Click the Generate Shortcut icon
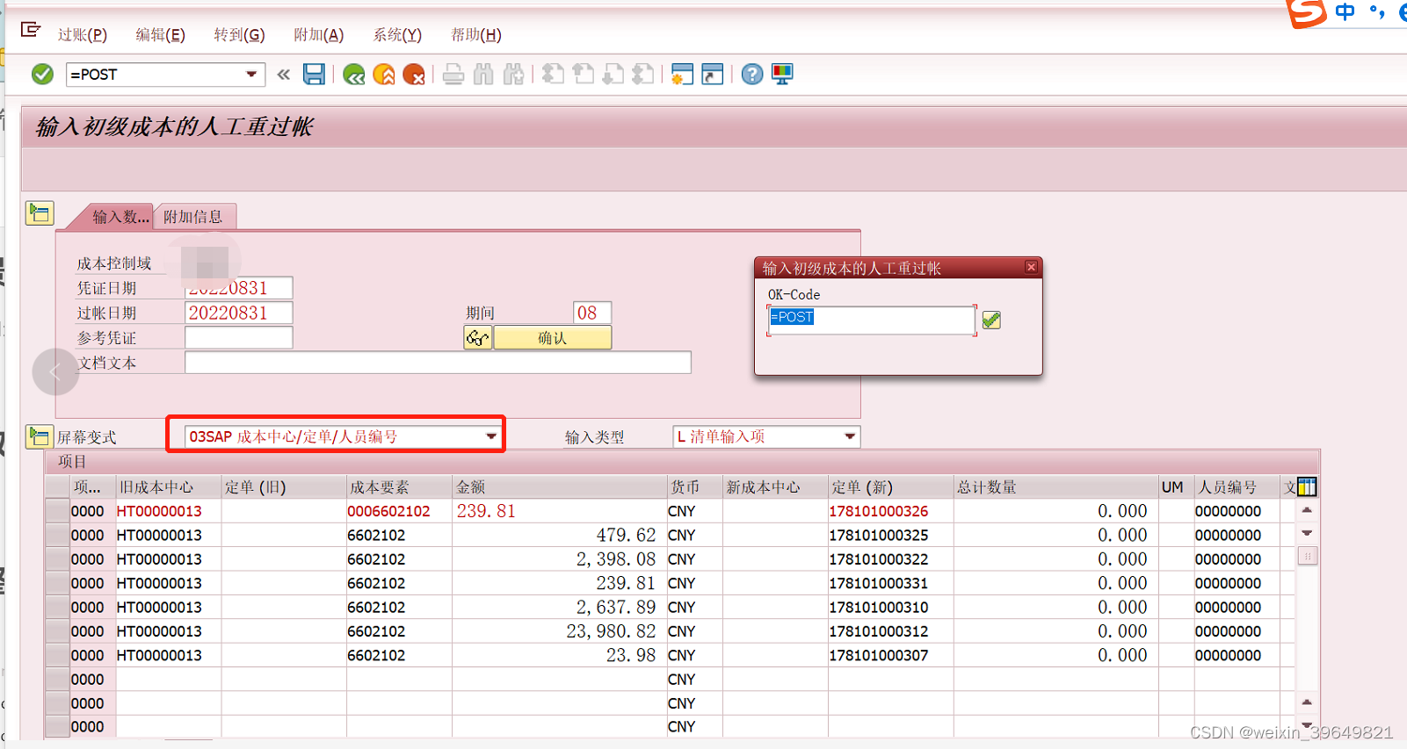1407x749 pixels. click(x=713, y=75)
